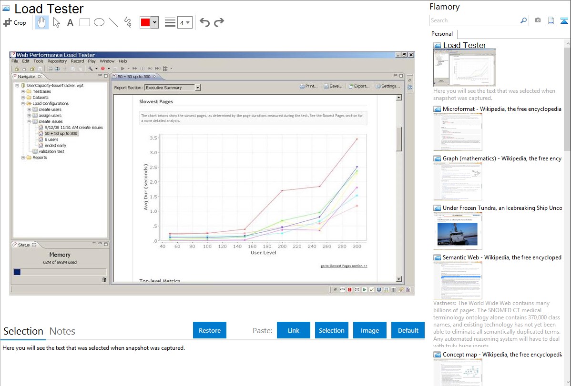
Task: Select the rectangle shape tool
Action: (84, 22)
